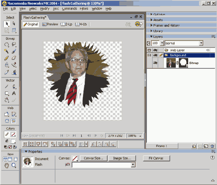The image size is (217, 185).
Task: Click the Delete layer trash icon
Action: 212,146
